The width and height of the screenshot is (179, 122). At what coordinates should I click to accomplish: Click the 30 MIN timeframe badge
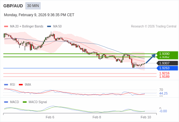[x=33, y=6]
